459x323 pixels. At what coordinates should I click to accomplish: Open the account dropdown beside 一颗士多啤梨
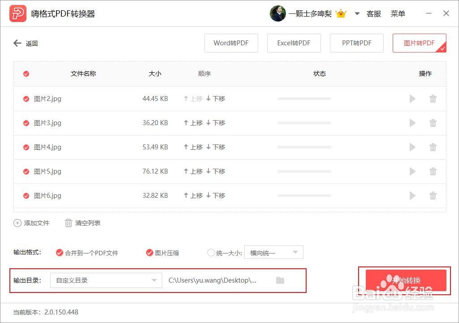(x=357, y=13)
